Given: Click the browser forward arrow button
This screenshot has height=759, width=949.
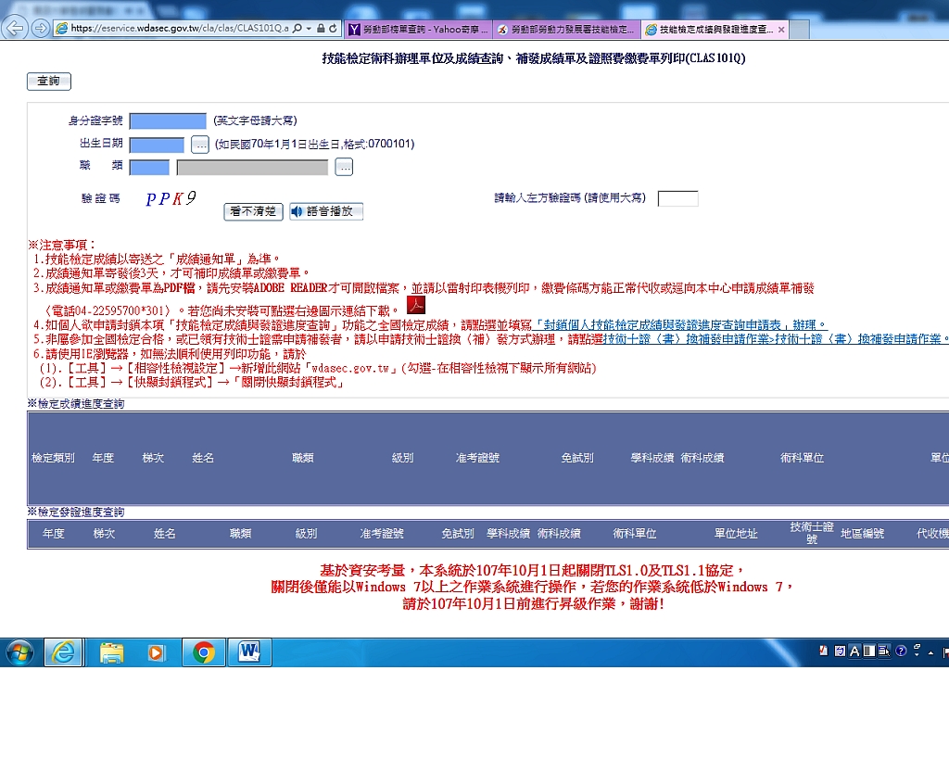Looking at the screenshot, I should tap(41, 29).
